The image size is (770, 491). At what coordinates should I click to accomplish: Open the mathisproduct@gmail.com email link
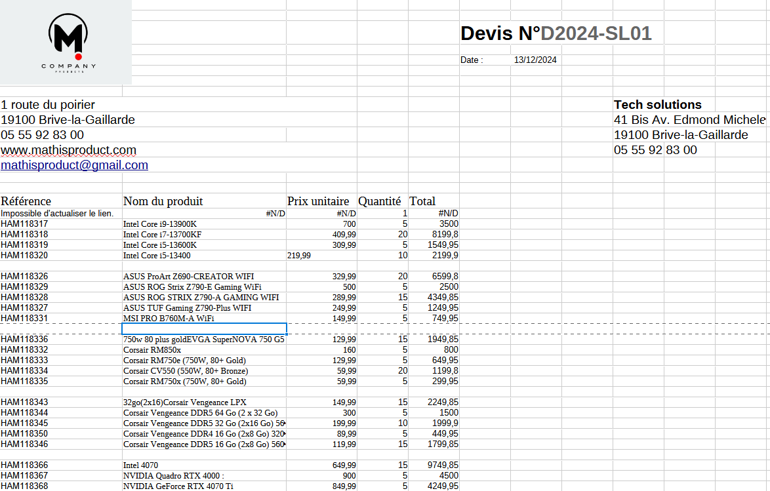click(74, 165)
